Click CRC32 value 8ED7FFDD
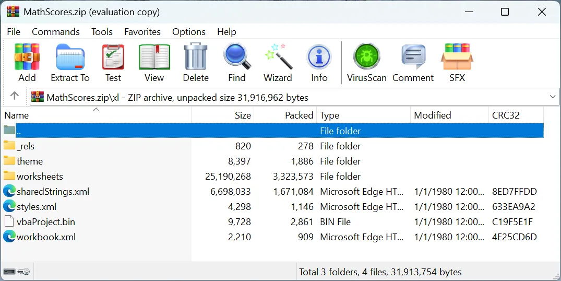The height and width of the screenshot is (281, 561). pyautogui.click(x=515, y=192)
